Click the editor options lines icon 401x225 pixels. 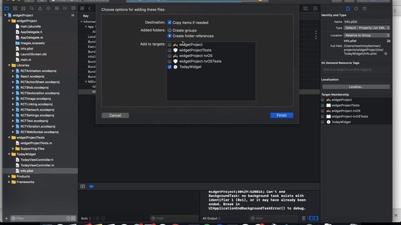[306, 8]
